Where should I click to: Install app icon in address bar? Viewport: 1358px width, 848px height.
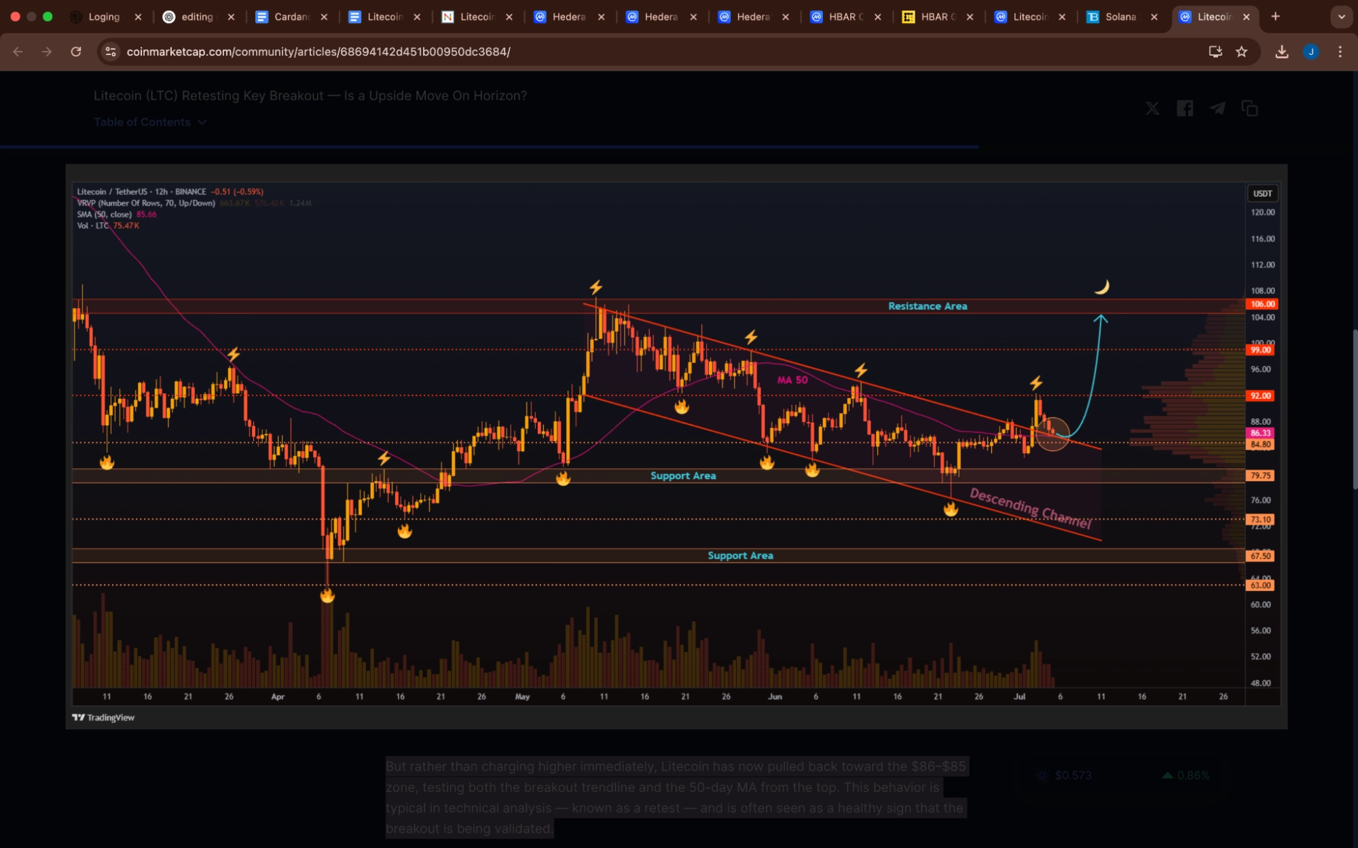(x=1215, y=52)
